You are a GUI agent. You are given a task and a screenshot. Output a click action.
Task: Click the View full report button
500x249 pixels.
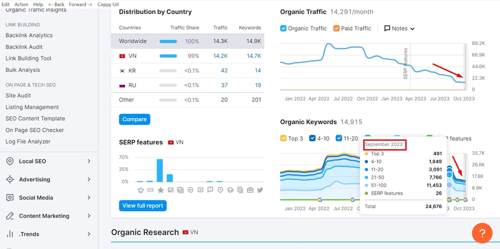coord(142,206)
